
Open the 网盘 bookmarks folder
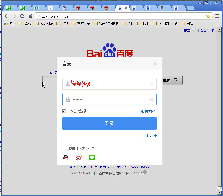pos(187,23)
